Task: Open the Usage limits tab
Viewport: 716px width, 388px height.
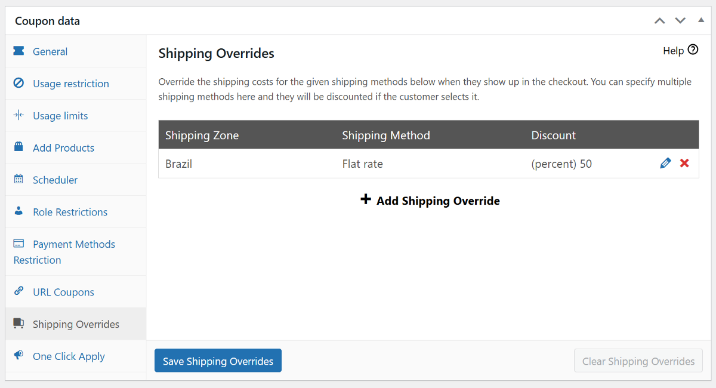Action: [60, 116]
